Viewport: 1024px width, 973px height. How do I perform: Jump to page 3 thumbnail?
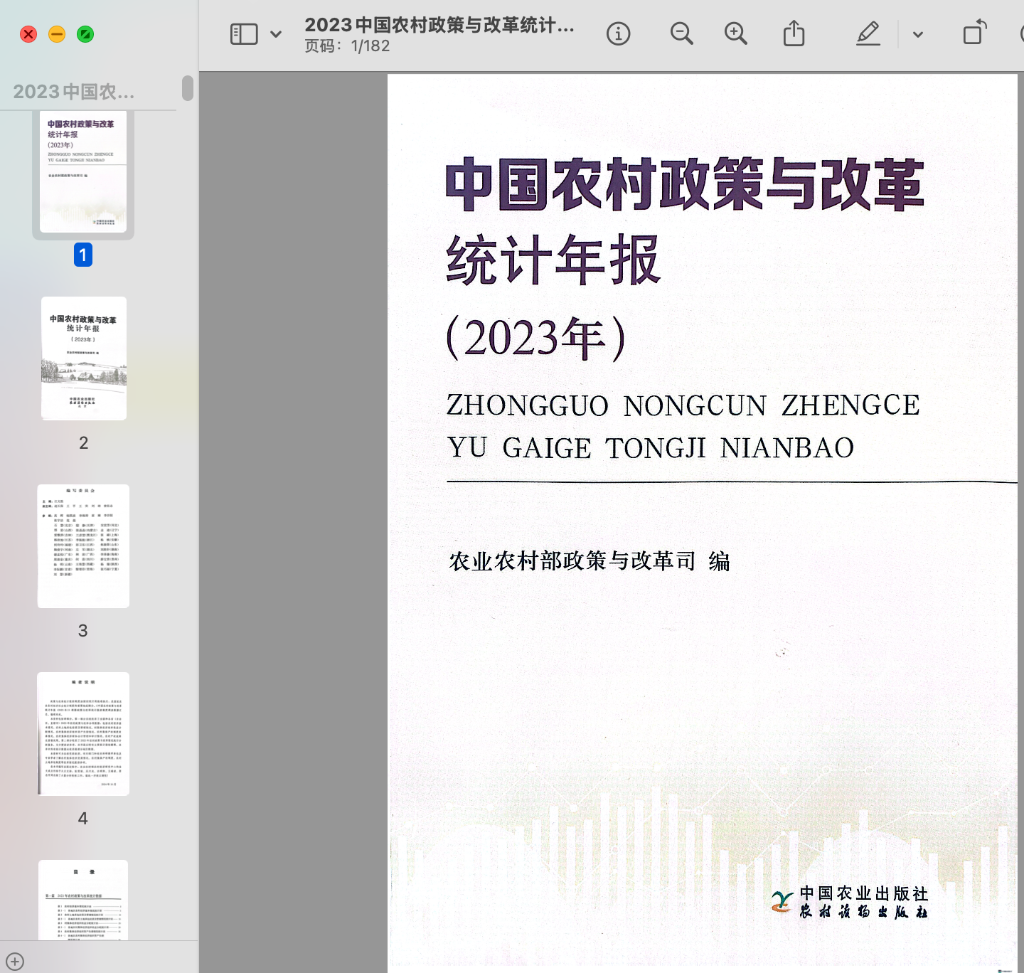83,546
